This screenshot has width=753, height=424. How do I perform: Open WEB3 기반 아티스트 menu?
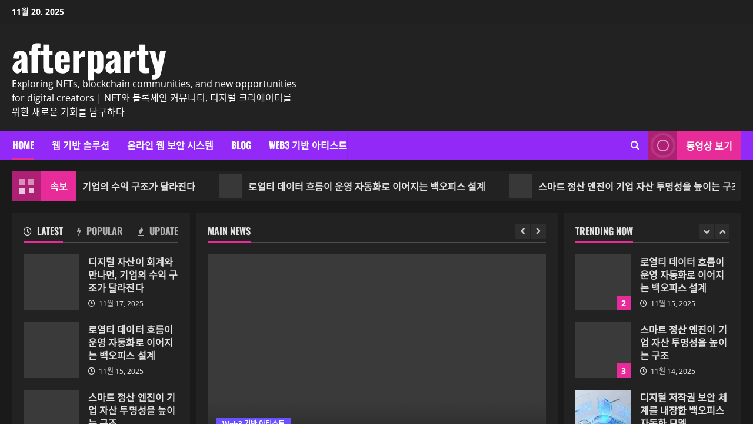(x=308, y=145)
